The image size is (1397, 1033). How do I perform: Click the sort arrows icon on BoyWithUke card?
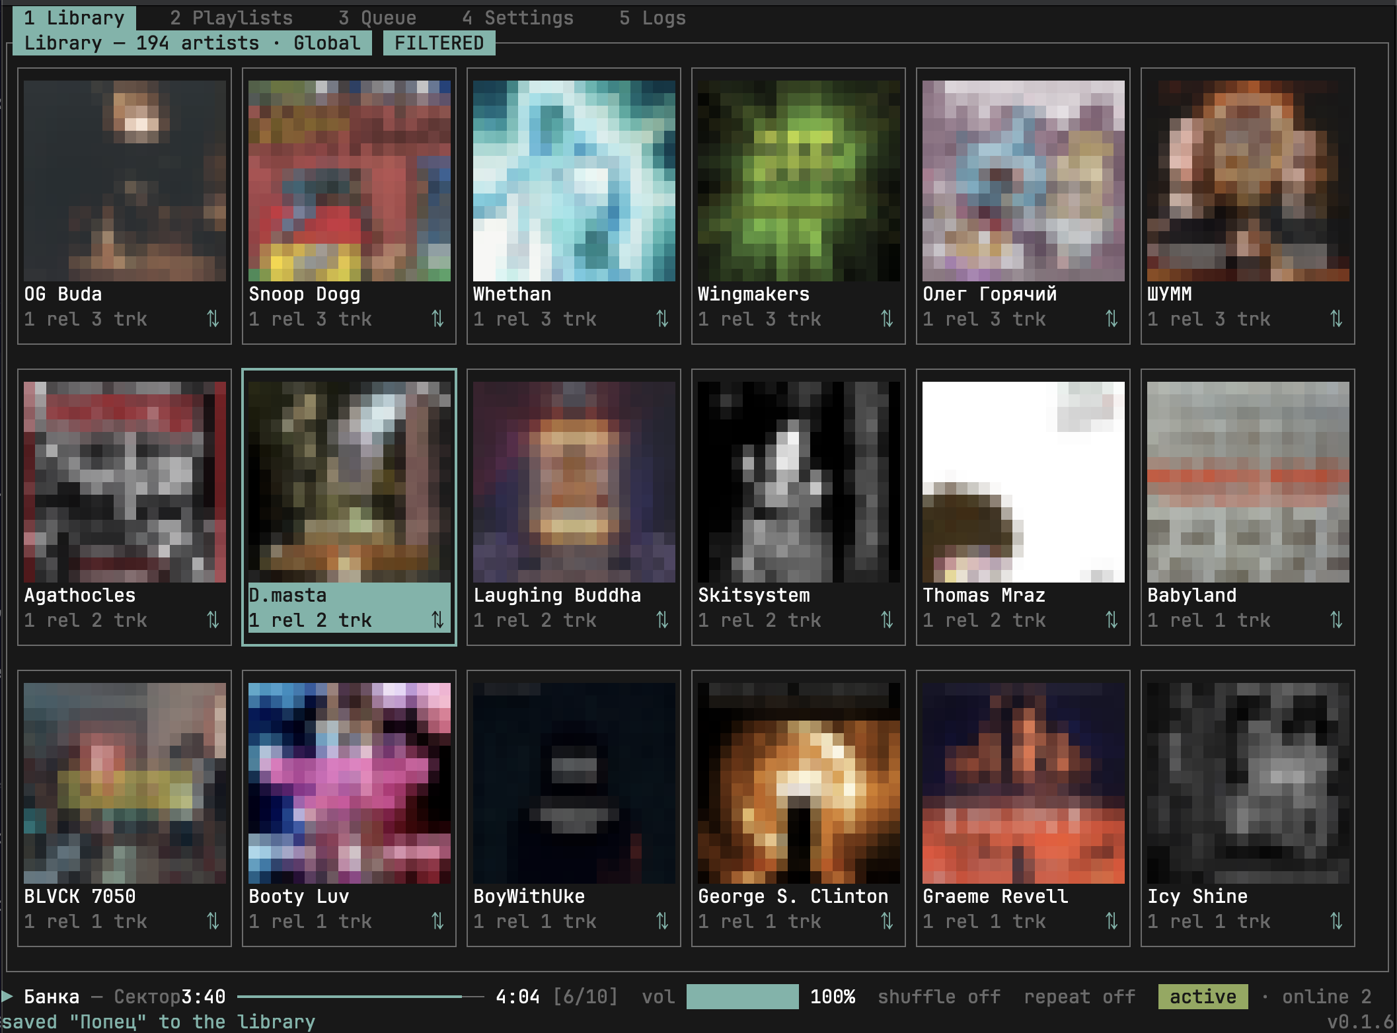(x=662, y=921)
